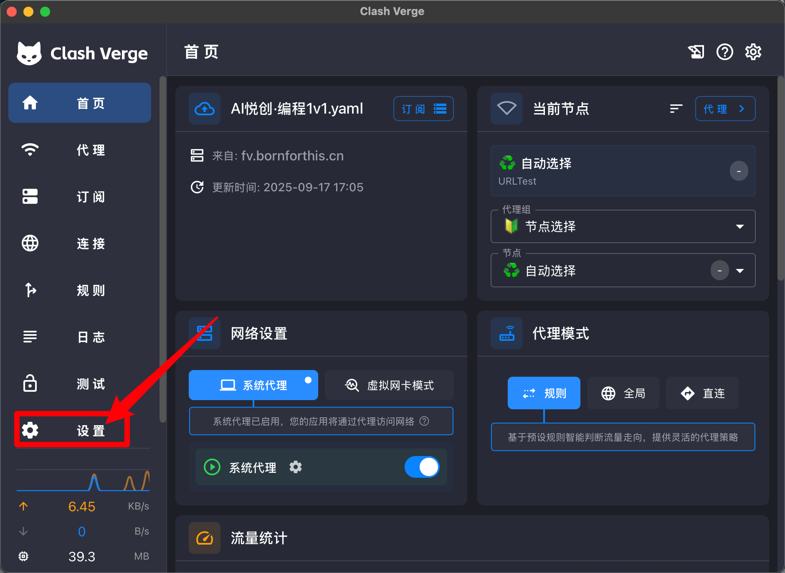Open 日志 logs in sidebar
The image size is (785, 573).
(80, 337)
